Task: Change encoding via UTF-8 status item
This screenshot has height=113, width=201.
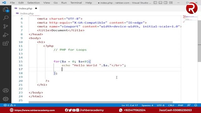Action: [160, 105]
